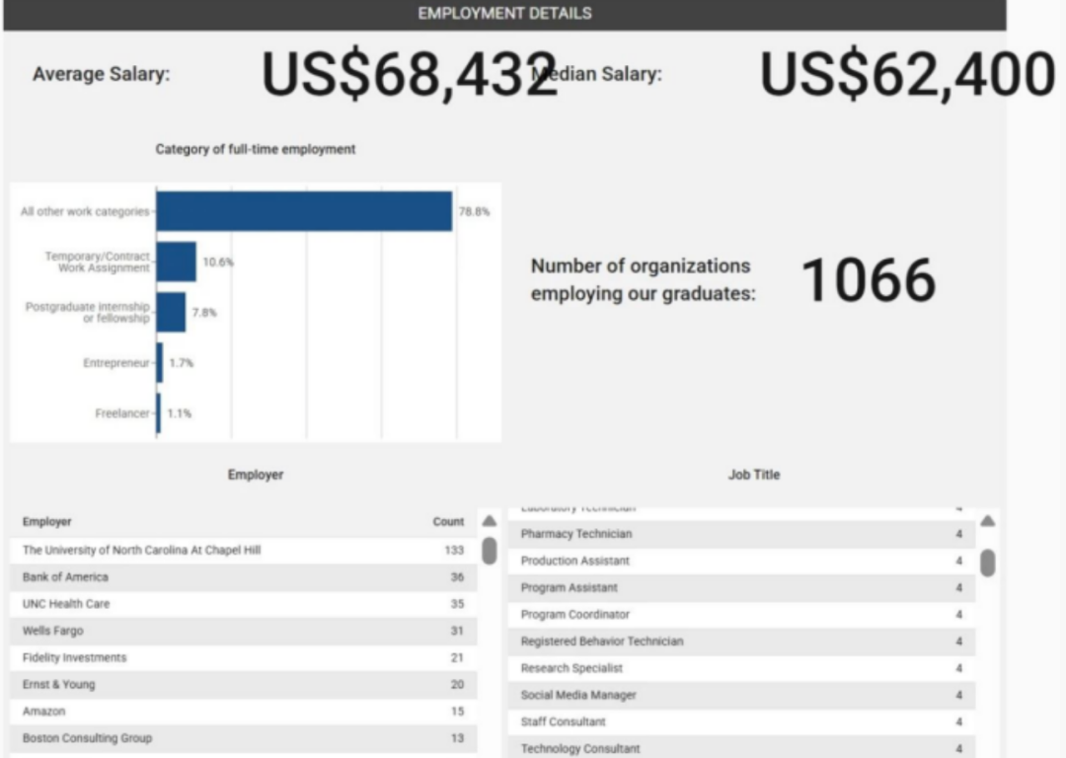
Task: Select the Social Media Manager row
Action: point(741,695)
